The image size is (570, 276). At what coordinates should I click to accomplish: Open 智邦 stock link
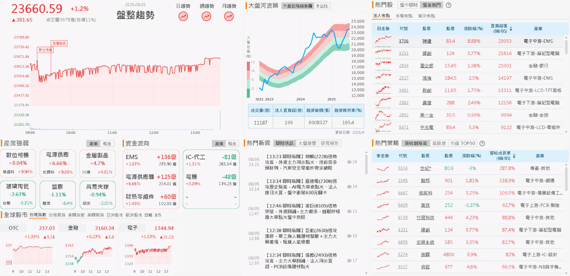[x=425, y=181]
